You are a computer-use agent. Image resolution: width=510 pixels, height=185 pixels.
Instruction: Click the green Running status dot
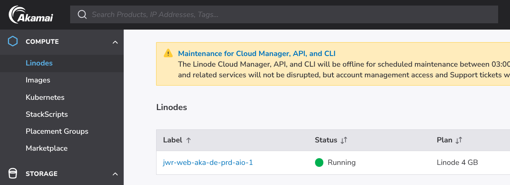click(319, 163)
